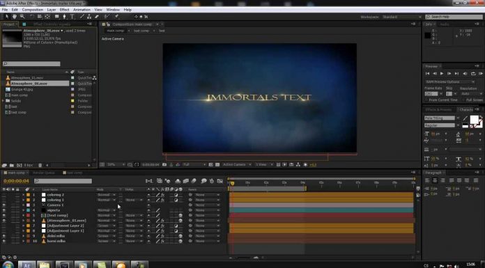
Task: Toggle the loop option in Preview panel
Action: [x=473, y=74]
